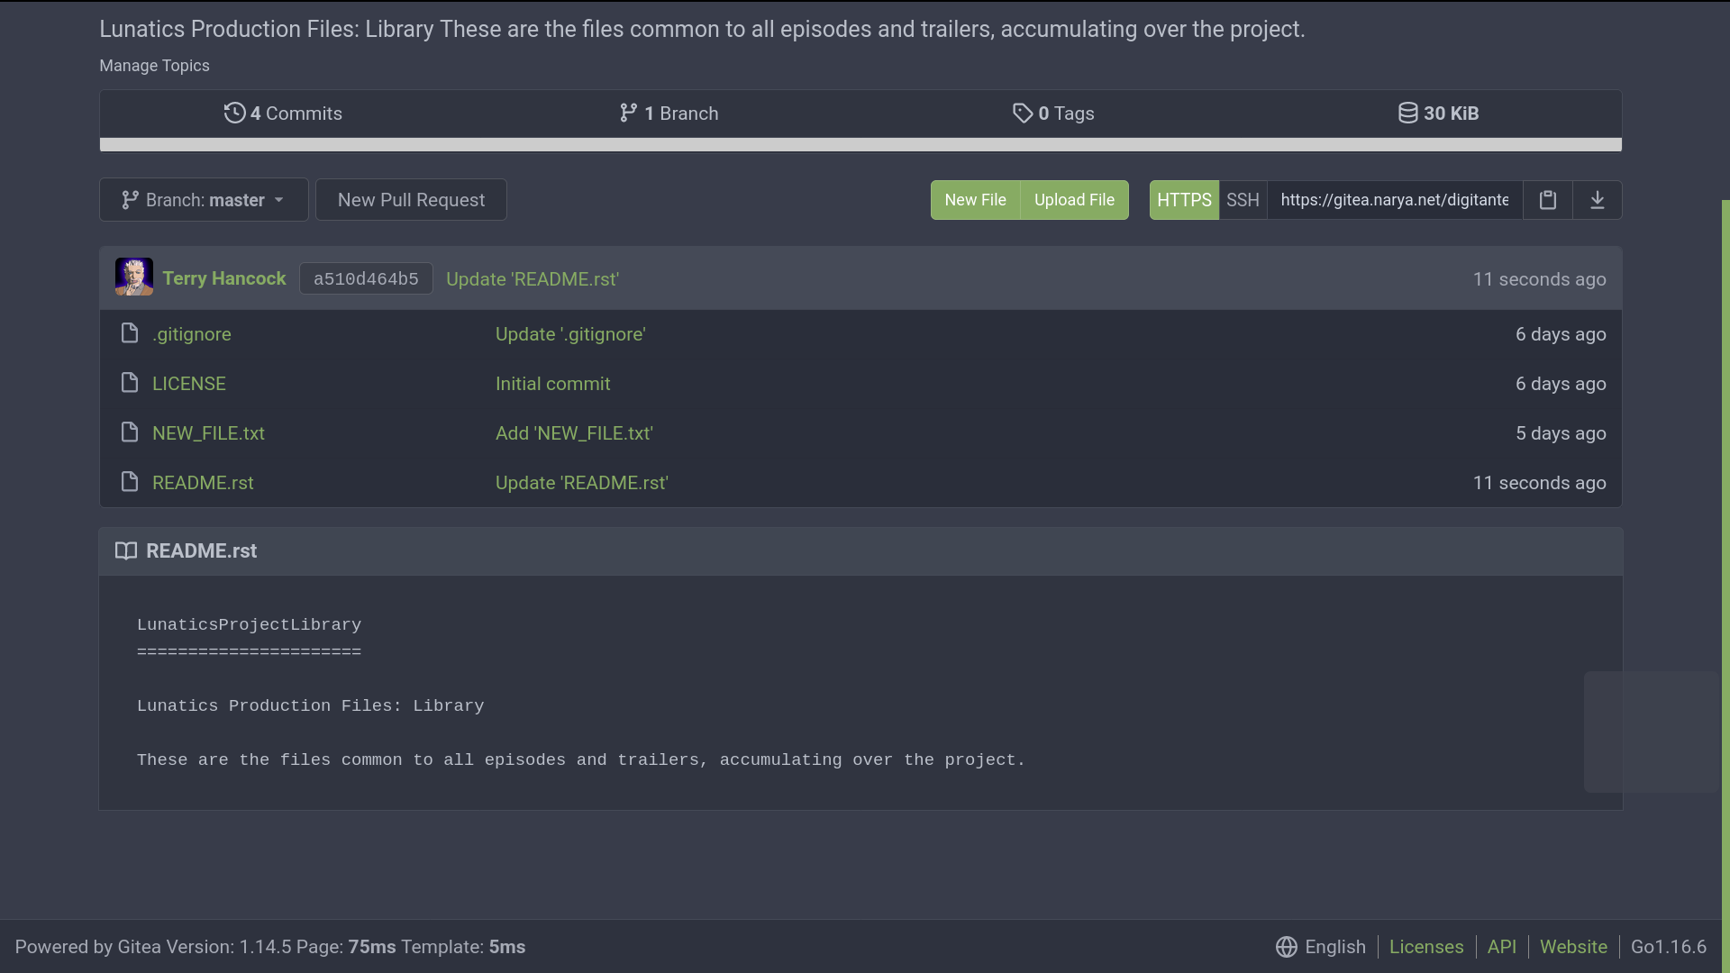
Task: Click the file icon beside .gitignore
Action: [x=130, y=334]
